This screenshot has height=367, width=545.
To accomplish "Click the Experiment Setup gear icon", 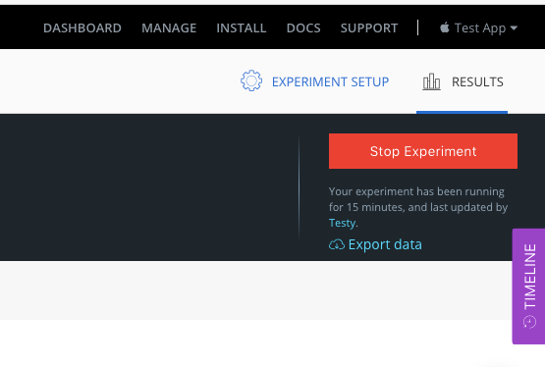I will point(251,80).
